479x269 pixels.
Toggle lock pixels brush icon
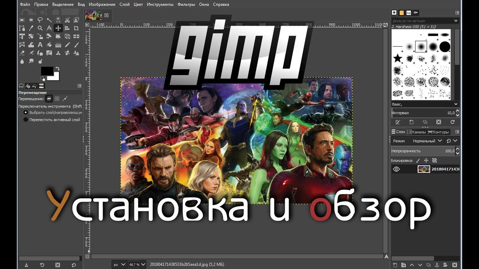coord(418,160)
